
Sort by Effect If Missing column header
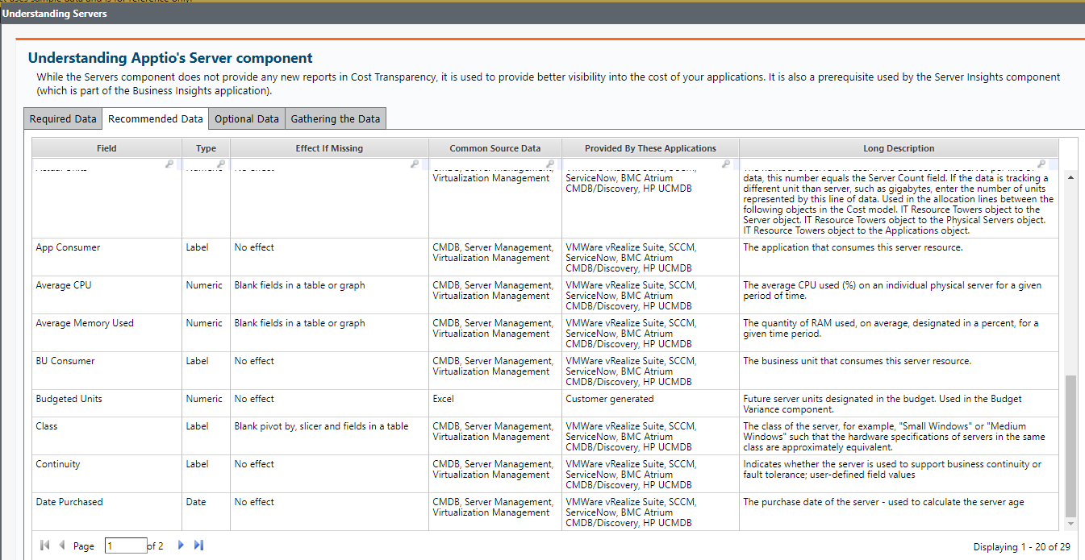[x=329, y=148]
